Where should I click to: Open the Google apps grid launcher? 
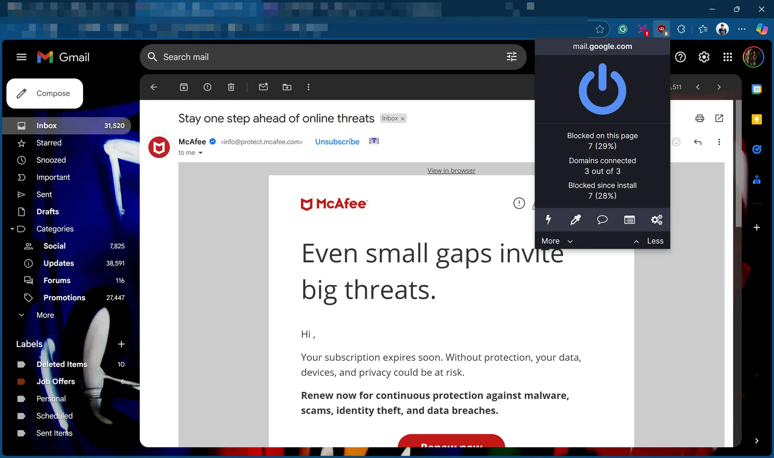[x=727, y=57]
